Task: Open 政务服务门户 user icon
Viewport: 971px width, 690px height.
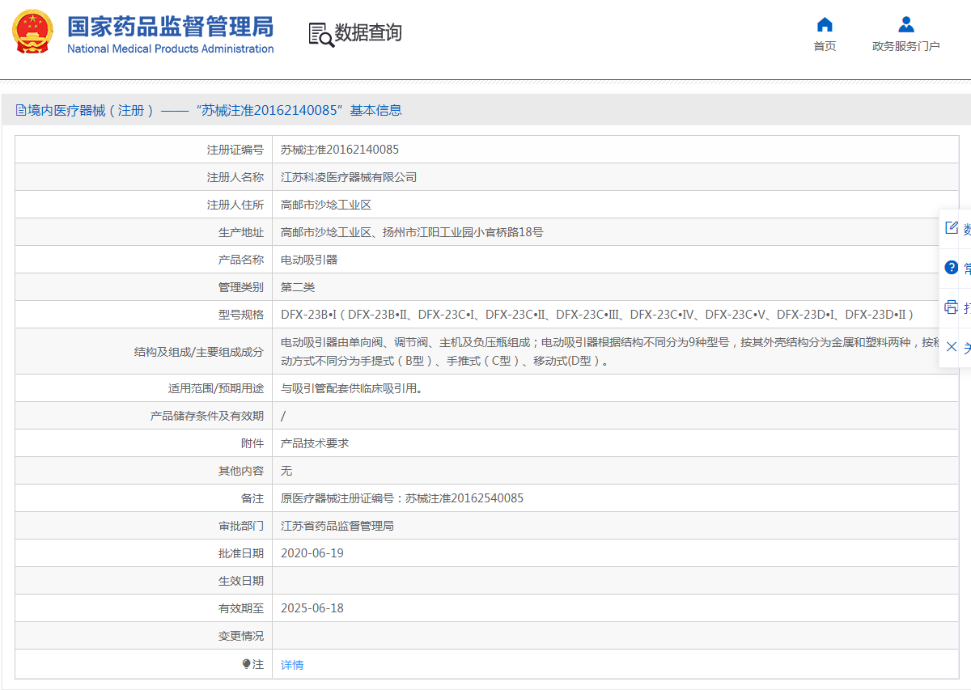Action: tap(906, 24)
